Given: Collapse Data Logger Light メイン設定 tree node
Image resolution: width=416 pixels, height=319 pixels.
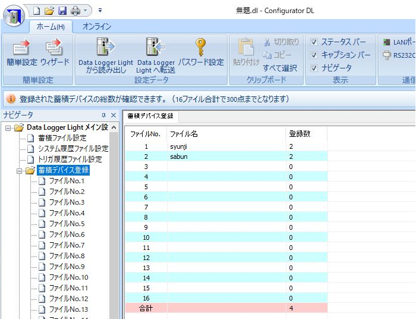Looking at the screenshot, I should [8, 128].
